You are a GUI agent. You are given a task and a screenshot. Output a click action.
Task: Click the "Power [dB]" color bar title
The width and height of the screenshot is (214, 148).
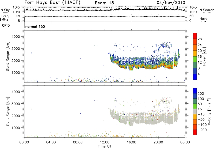click(x=204, y=56)
